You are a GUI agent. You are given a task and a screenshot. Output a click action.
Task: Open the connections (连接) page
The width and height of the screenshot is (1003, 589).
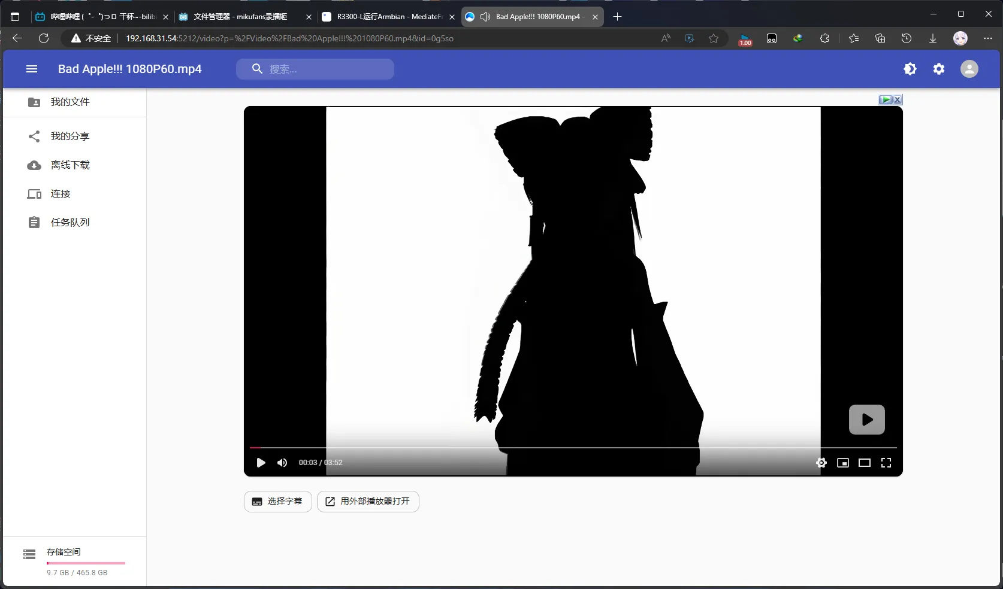(x=61, y=194)
